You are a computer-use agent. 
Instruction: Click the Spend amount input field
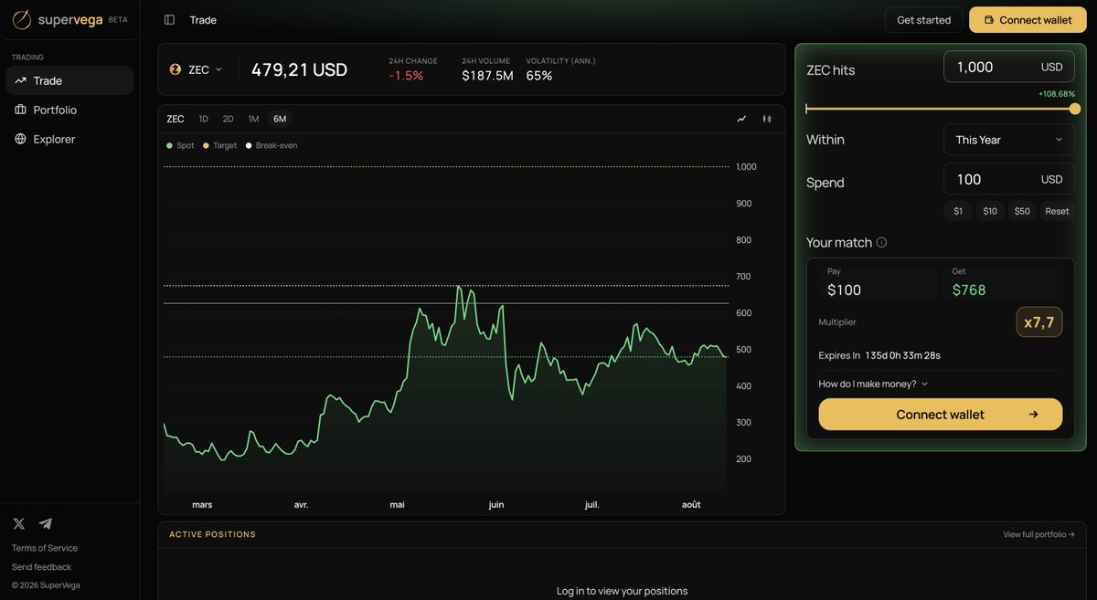click(x=1009, y=180)
